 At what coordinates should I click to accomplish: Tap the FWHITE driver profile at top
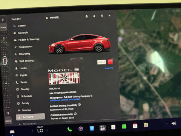coord(52,18)
